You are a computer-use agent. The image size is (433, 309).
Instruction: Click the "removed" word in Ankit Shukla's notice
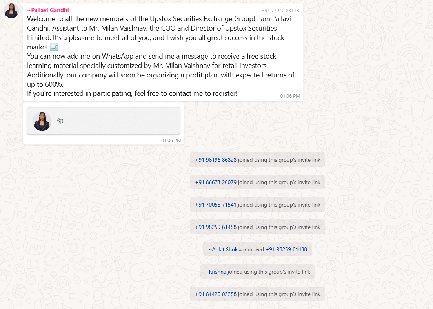point(253,249)
